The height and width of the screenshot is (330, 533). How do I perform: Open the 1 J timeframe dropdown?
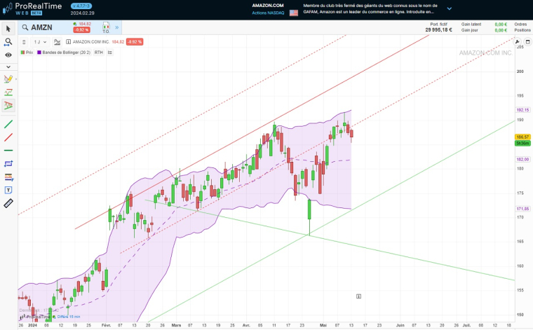pos(39,42)
